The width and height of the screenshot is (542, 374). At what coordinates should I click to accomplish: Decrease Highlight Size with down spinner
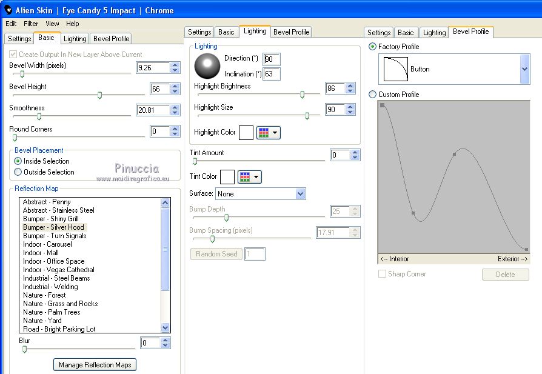350,112
